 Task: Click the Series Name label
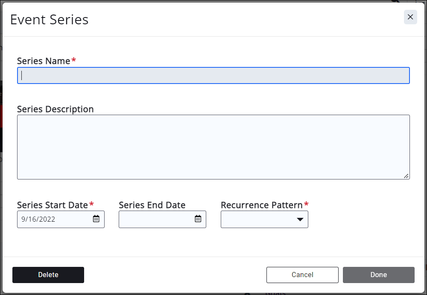[x=44, y=61]
